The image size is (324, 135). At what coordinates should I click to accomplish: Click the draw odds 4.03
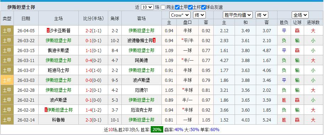point(246,120)
